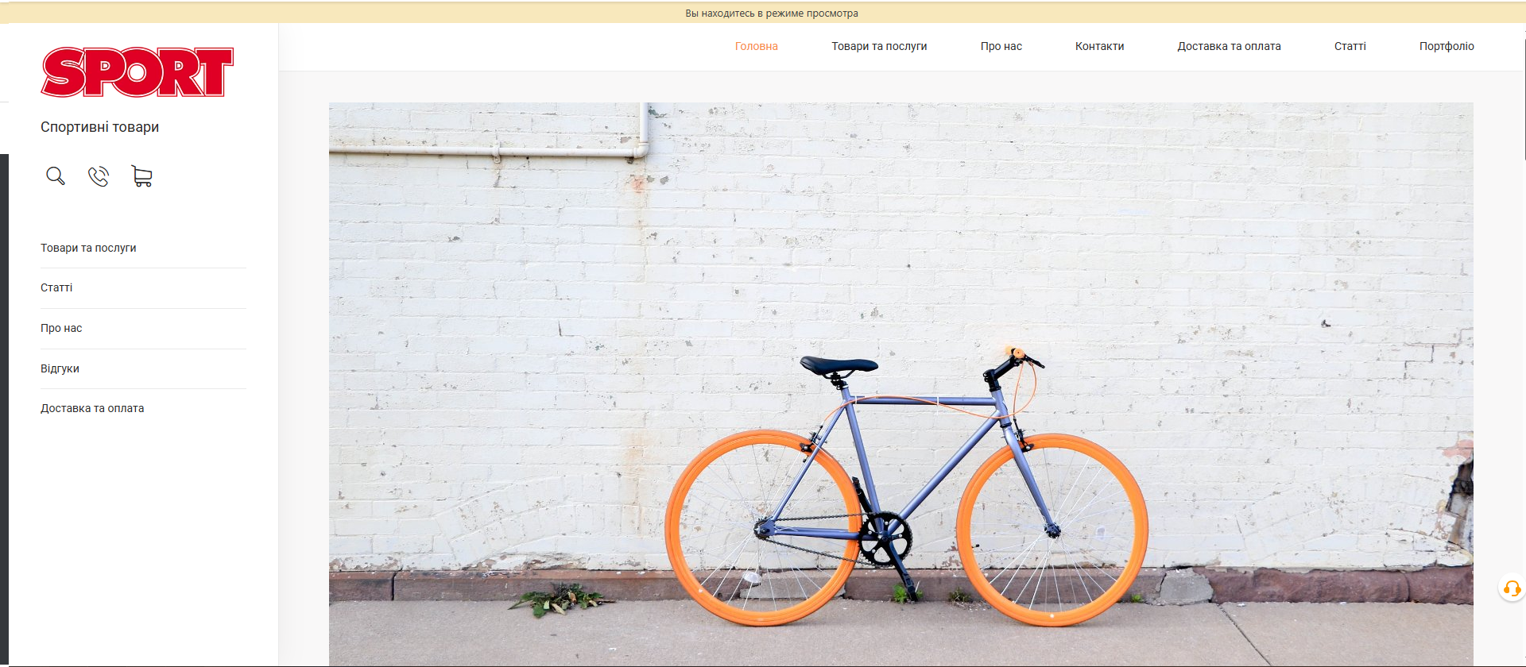Screen dimensions: 1526x667
Task: Open the search magnifier icon
Action: point(55,175)
